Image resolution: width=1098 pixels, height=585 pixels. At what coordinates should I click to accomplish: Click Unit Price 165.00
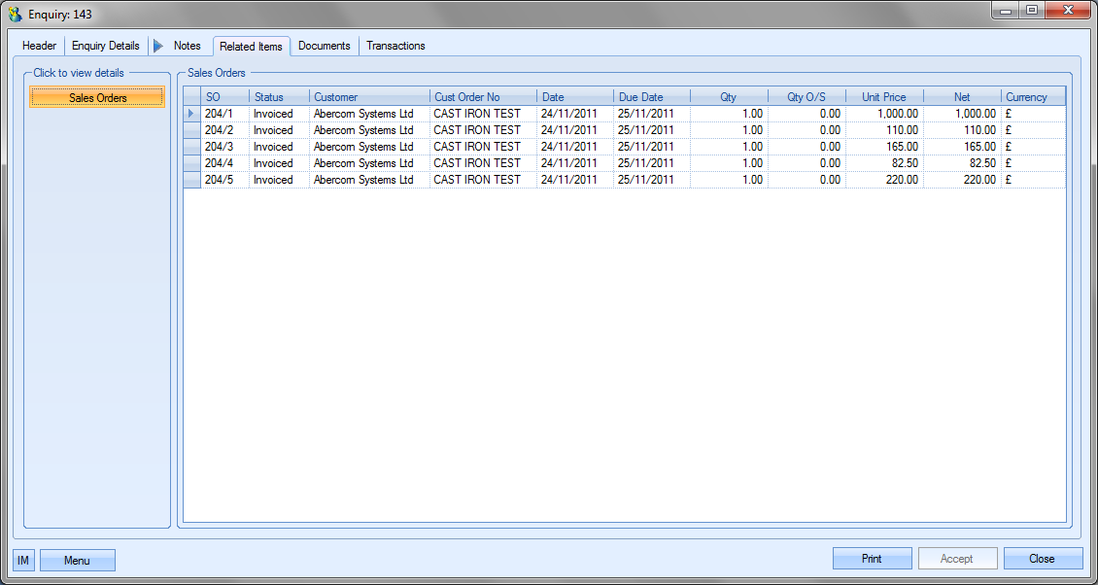884,147
